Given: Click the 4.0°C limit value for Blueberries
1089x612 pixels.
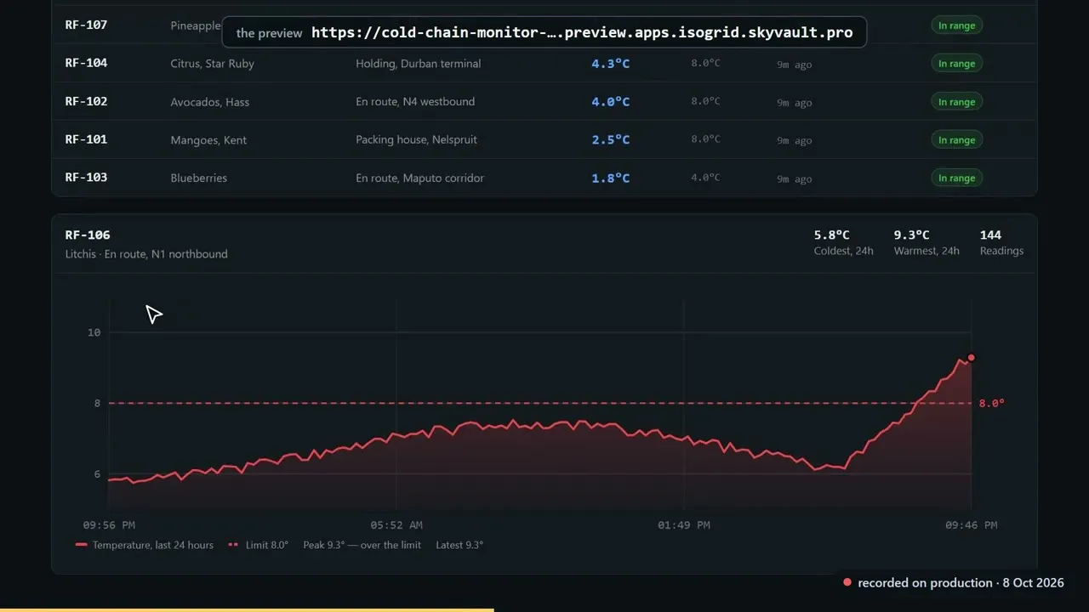Looking at the screenshot, I should coord(705,178).
